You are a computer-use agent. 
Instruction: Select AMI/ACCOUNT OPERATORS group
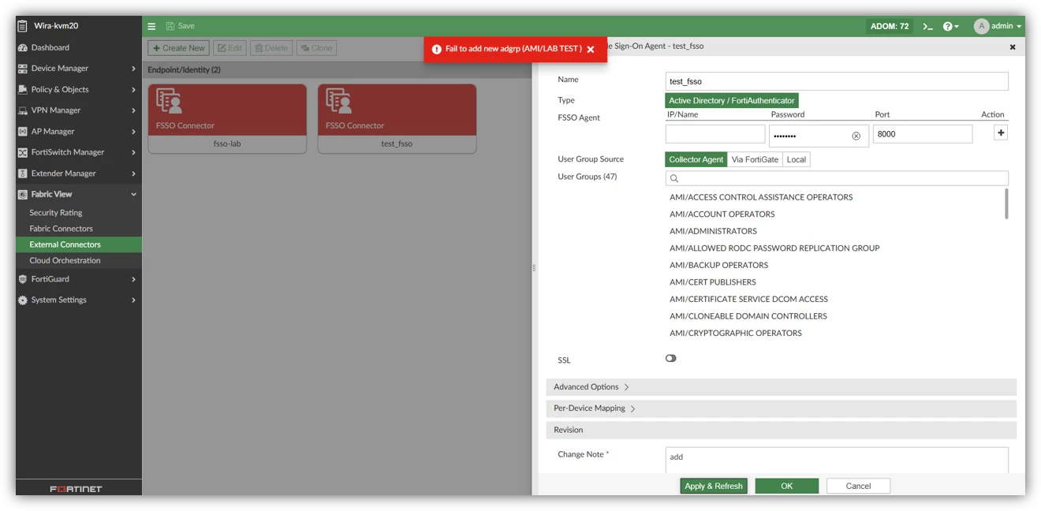coord(722,214)
